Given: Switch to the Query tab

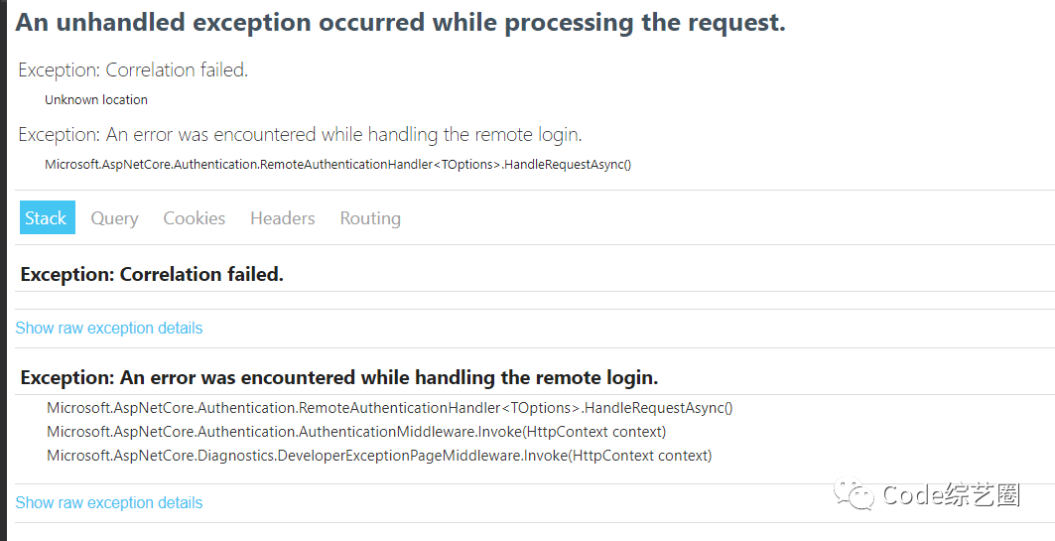Looking at the screenshot, I should pos(114,218).
